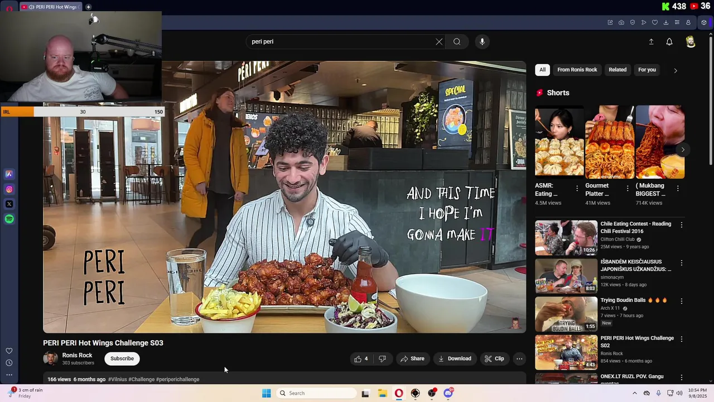Image resolution: width=714 pixels, height=402 pixels.
Task: Click the #Vilnius hashtag
Action: coord(118,379)
